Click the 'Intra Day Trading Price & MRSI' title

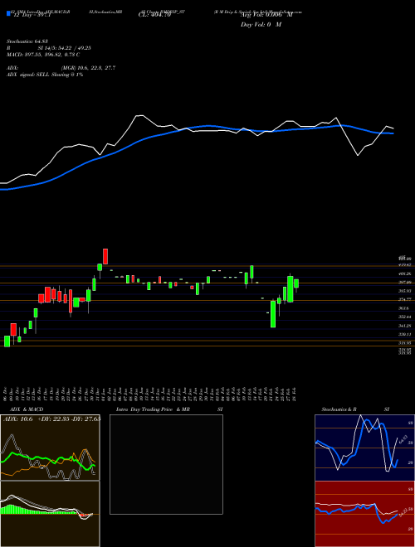(169, 409)
